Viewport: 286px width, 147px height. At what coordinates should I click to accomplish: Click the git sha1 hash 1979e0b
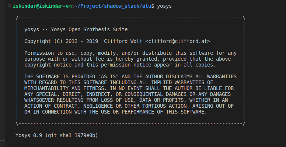[85, 135]
